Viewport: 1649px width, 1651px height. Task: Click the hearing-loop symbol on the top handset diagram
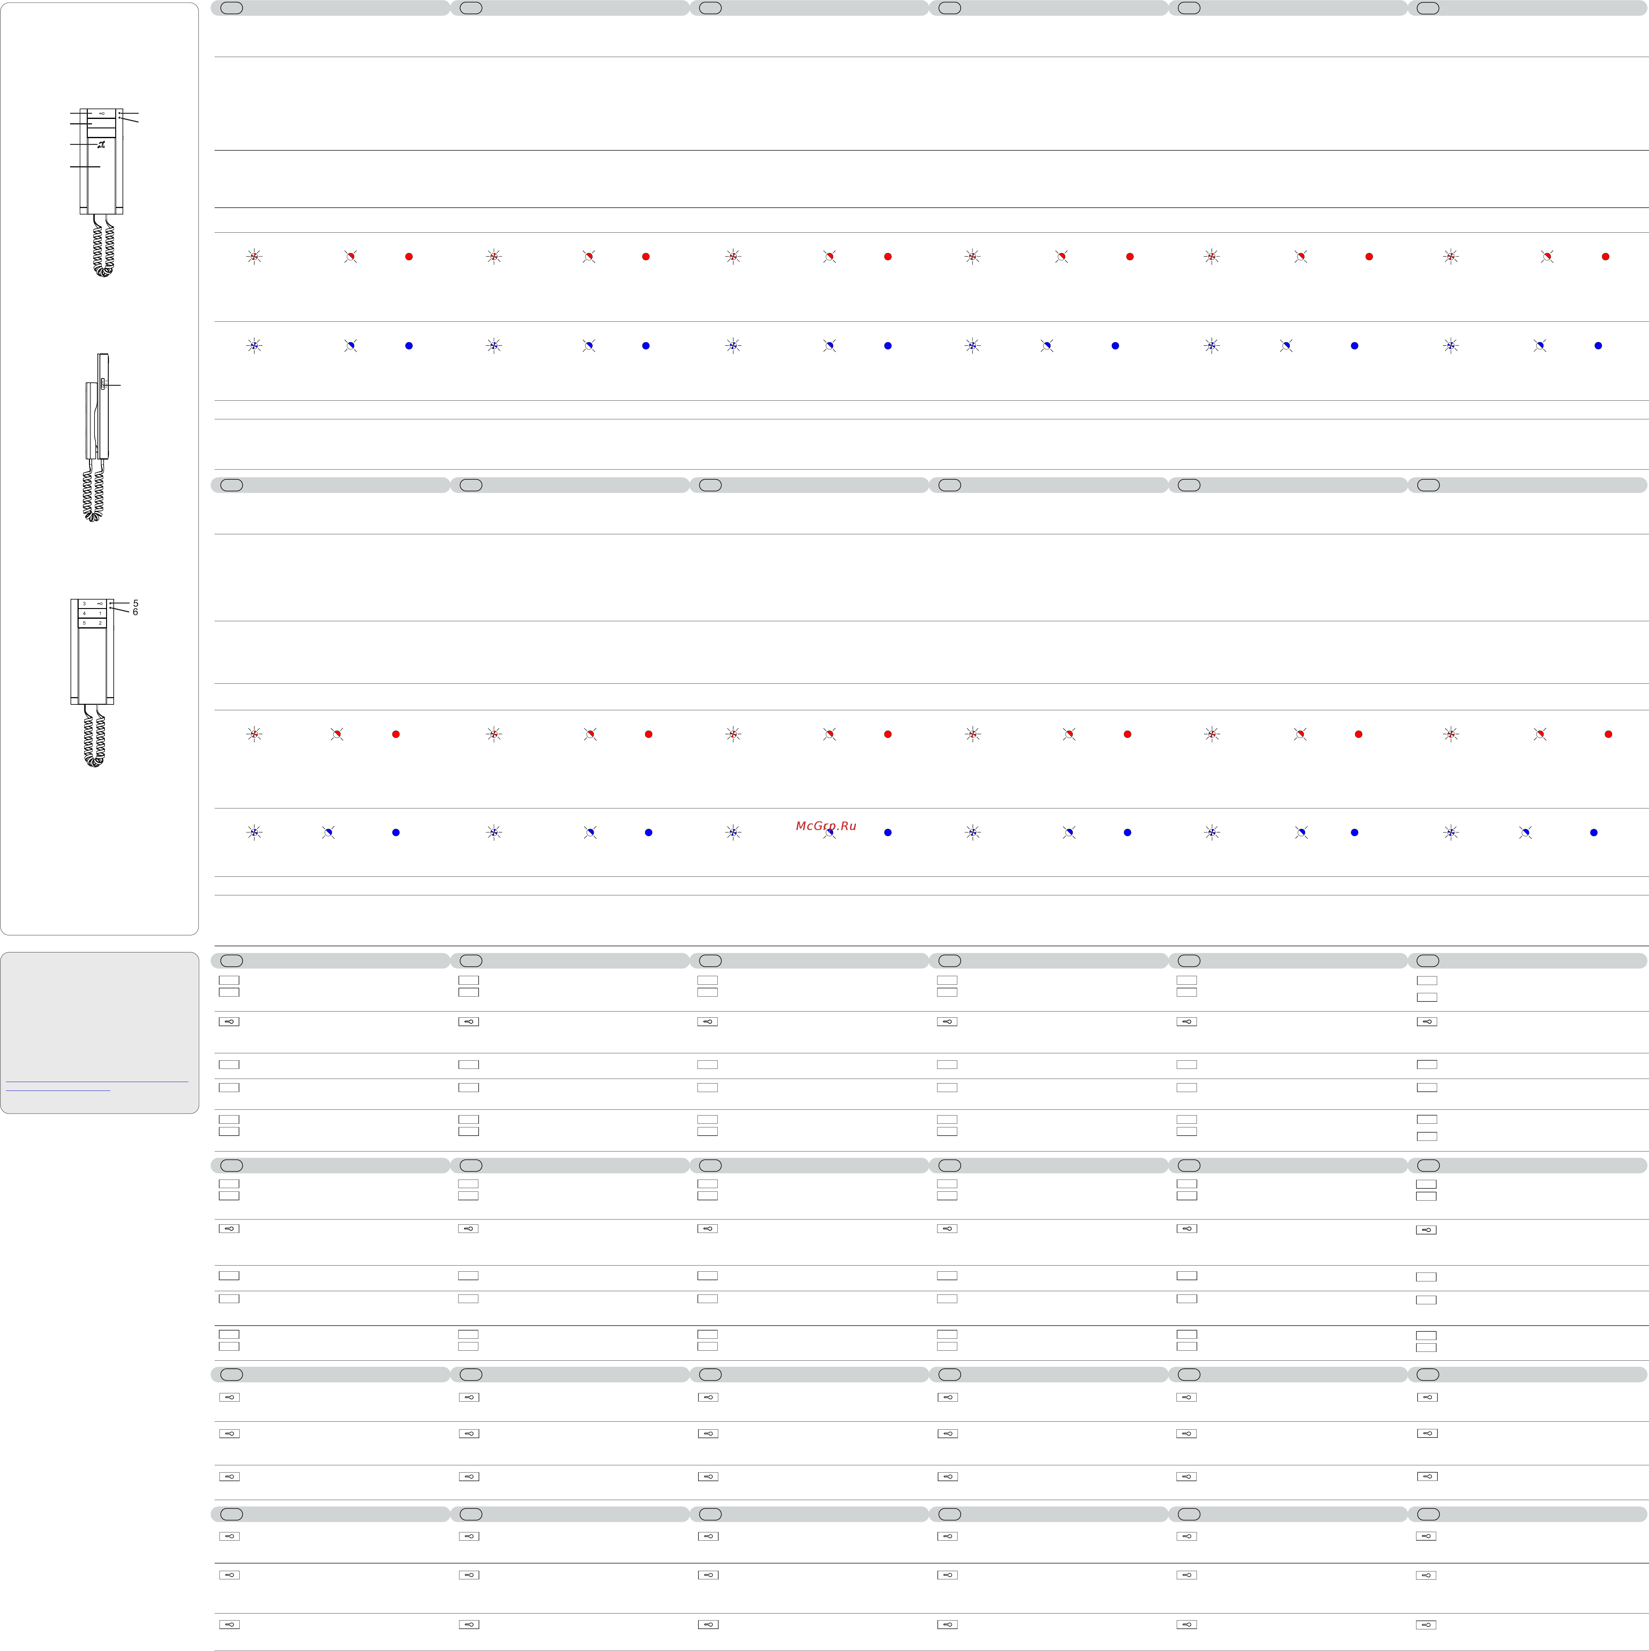(101, 145)
